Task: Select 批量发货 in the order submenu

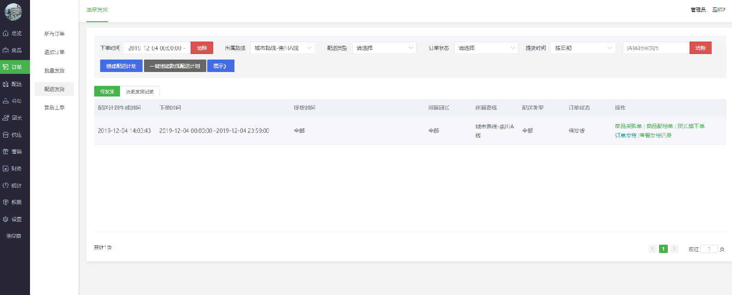Action: (x=54, y=71)
